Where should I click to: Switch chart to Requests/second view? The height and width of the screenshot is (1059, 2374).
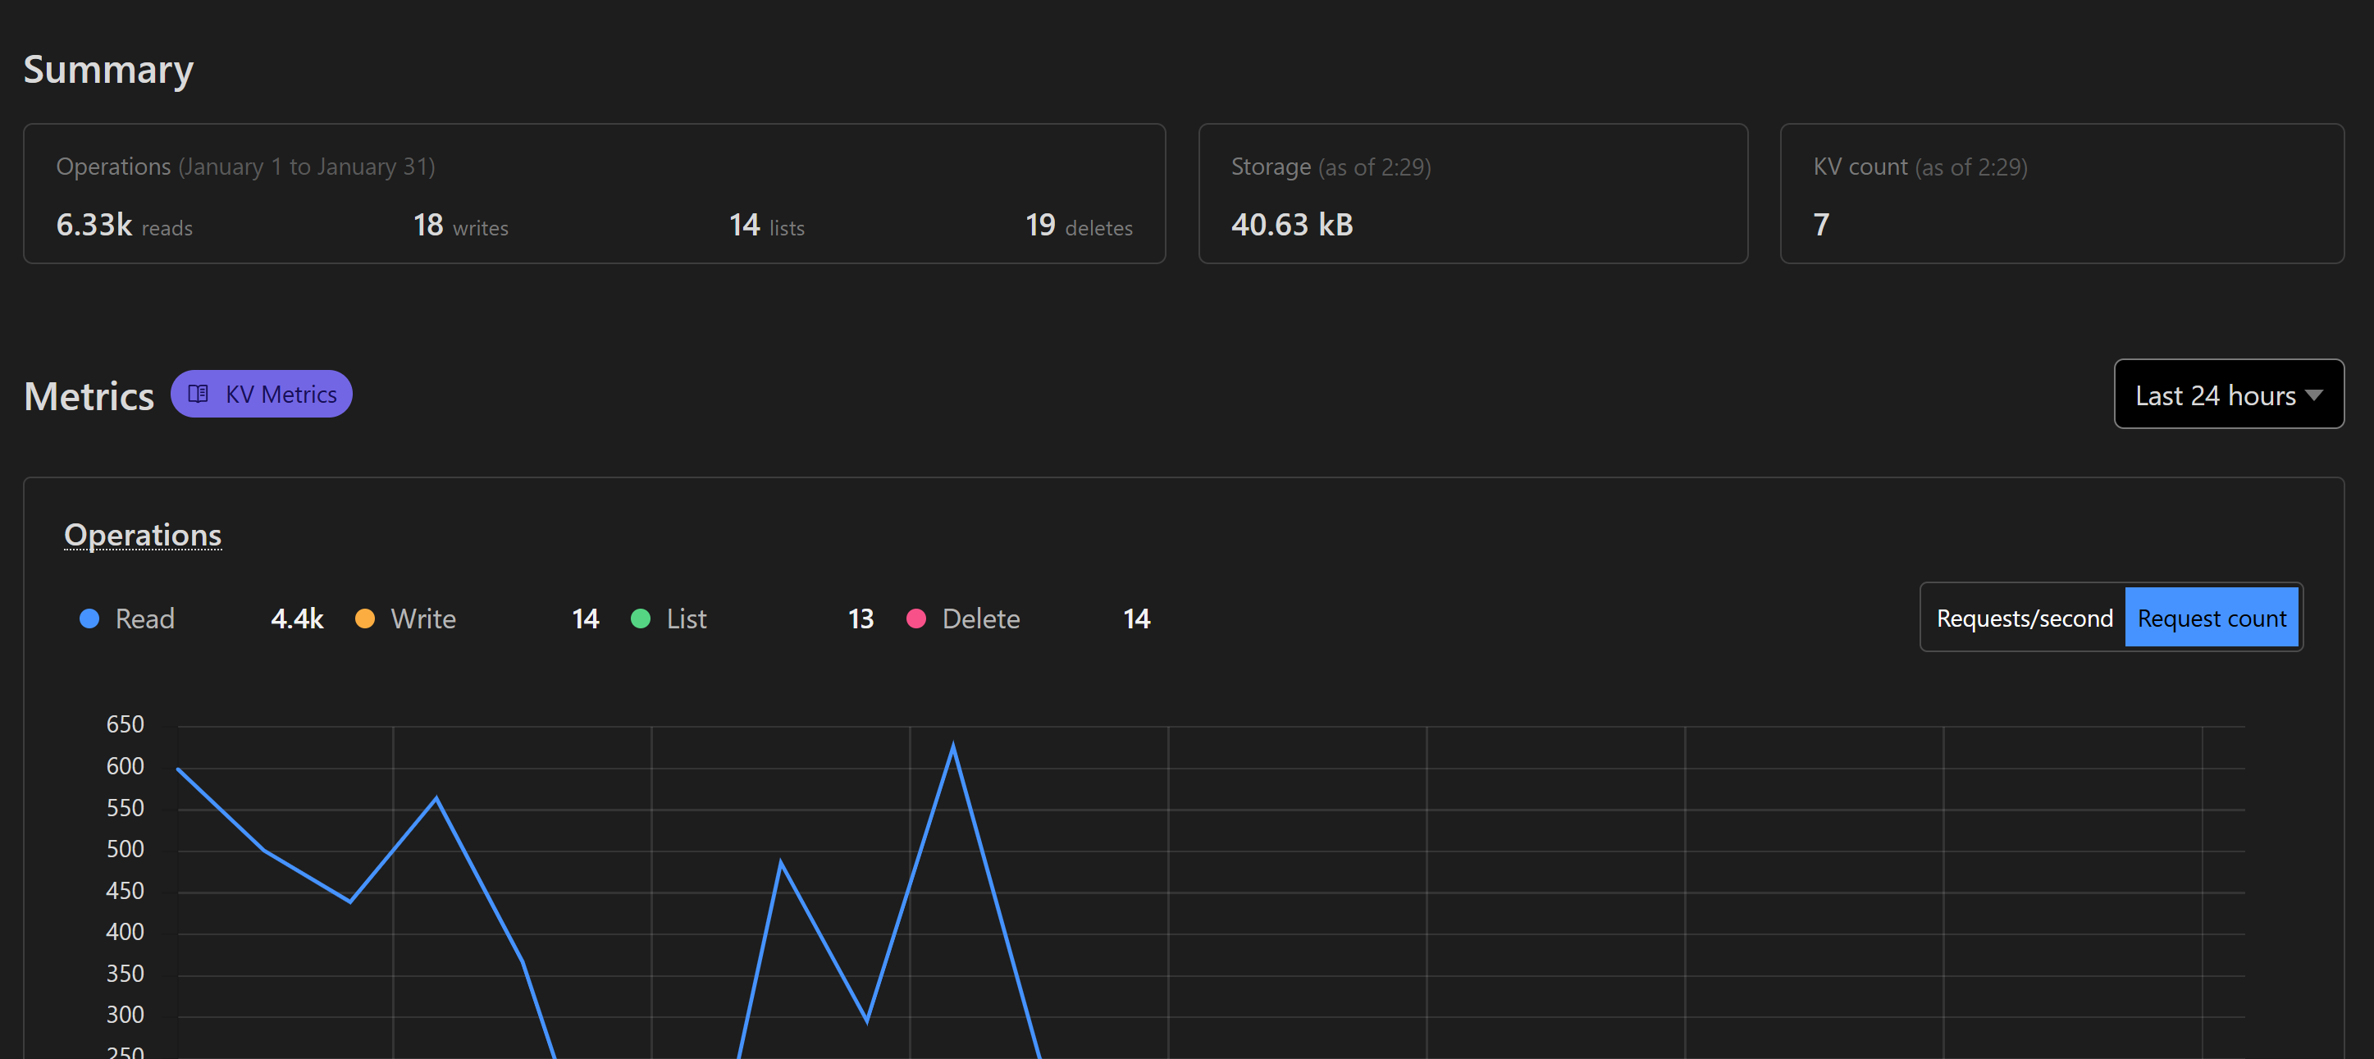click(x=2024, y=618)
